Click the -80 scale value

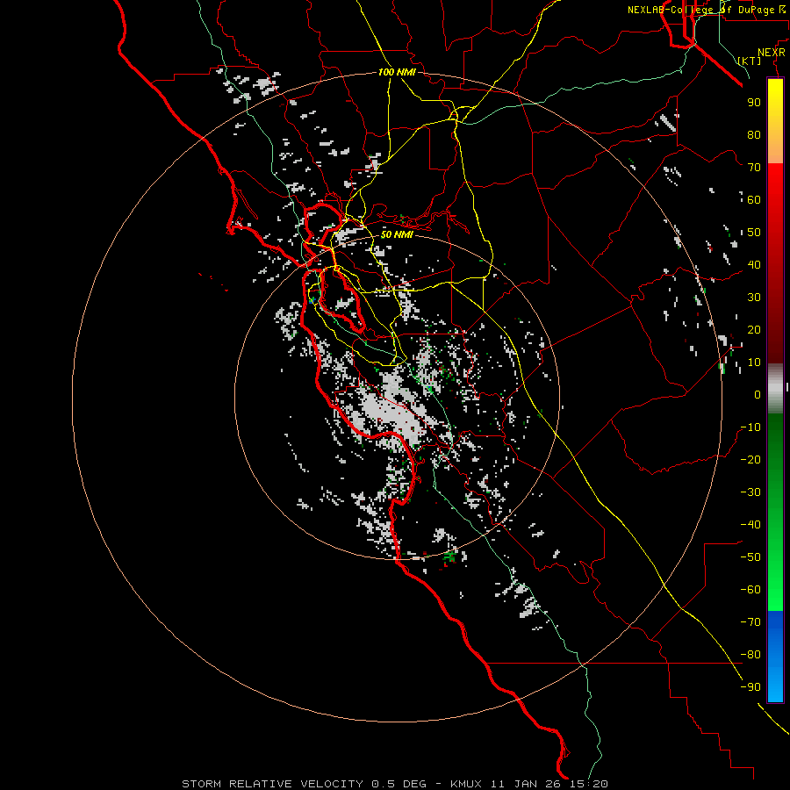pyautogui.click(x=750, y=655)
